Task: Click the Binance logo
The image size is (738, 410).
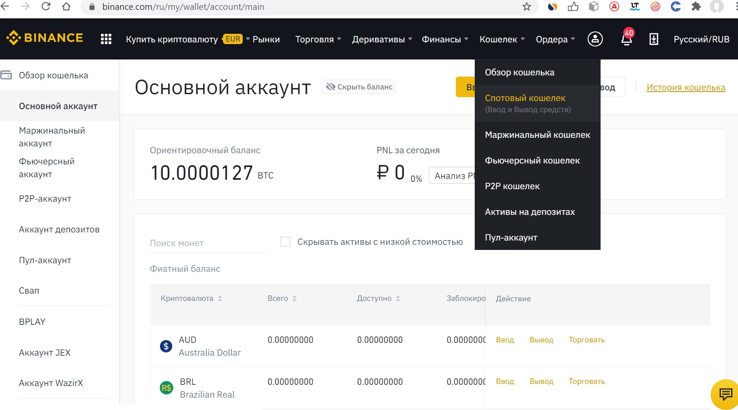Action: (x=45, y=38)
